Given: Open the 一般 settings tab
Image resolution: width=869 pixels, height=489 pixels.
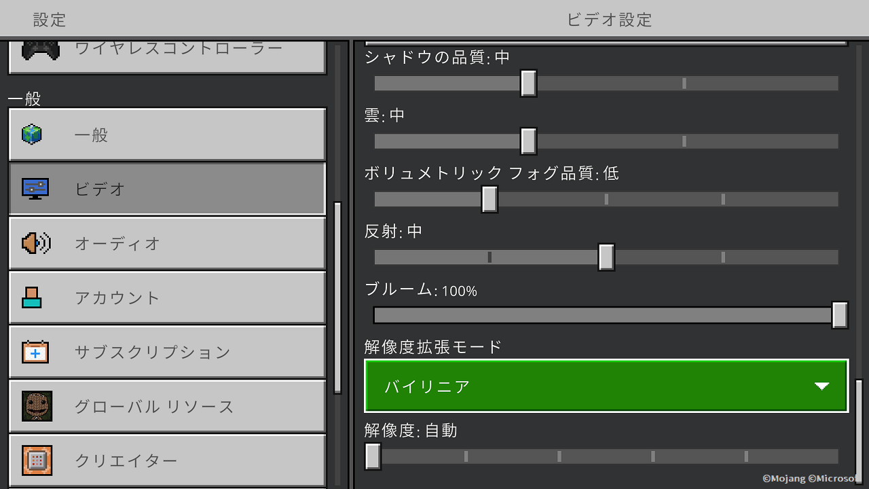Looking at the screenshot, I should (167, 134).
